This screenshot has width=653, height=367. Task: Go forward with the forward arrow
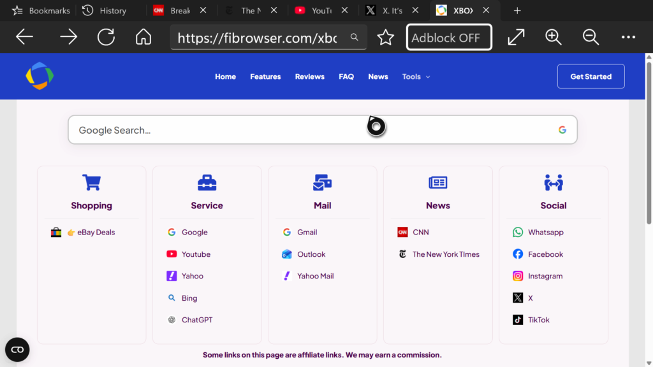(68, 37)
